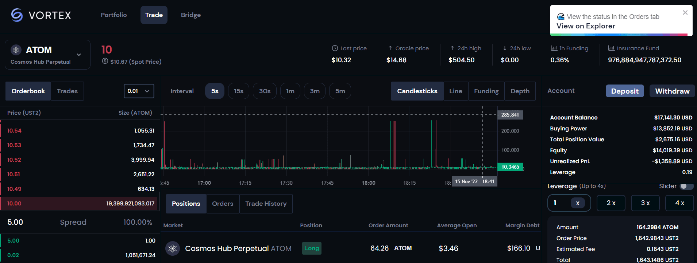Screen dimensions: 697x263
Task: Select the 1m interval
Action: click(x=290, y=91)
